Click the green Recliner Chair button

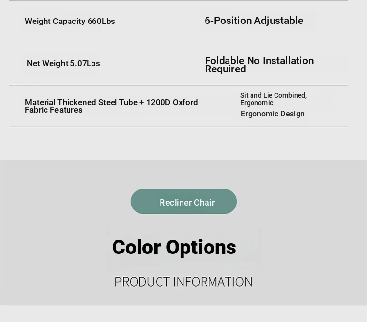pyautogui.click(x=183, y=202)
